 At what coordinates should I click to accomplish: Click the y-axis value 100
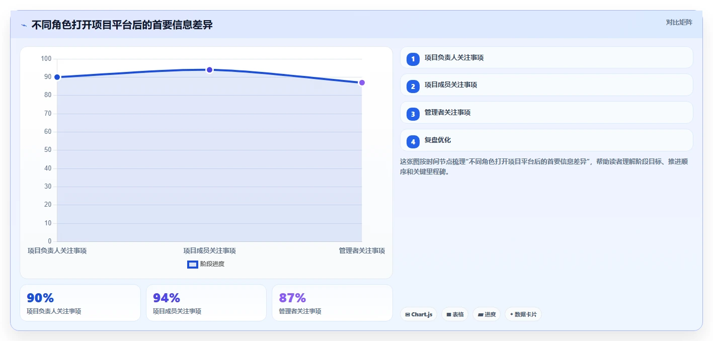click(46, 59)
